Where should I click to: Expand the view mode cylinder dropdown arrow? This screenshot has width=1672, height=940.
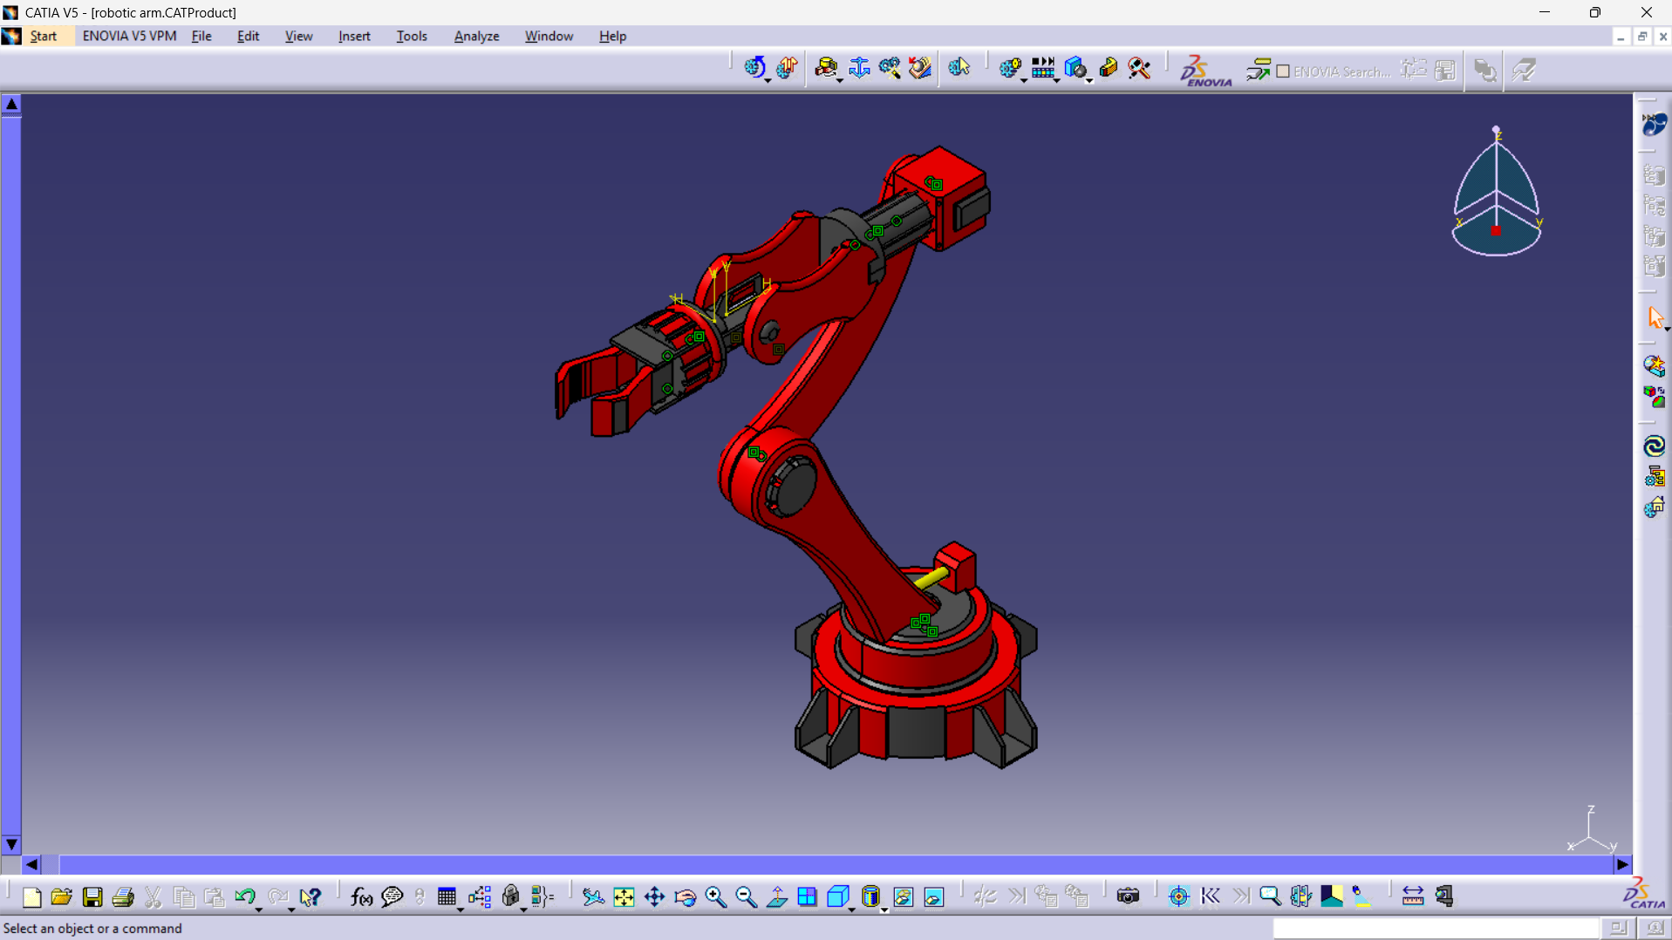(x=884, y=909)
